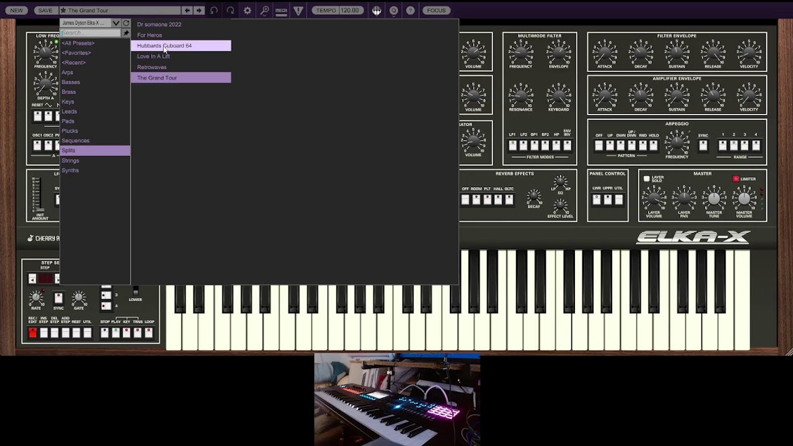
Task: Toggle the ENV INV filter switch
Action: pos(567,146)
